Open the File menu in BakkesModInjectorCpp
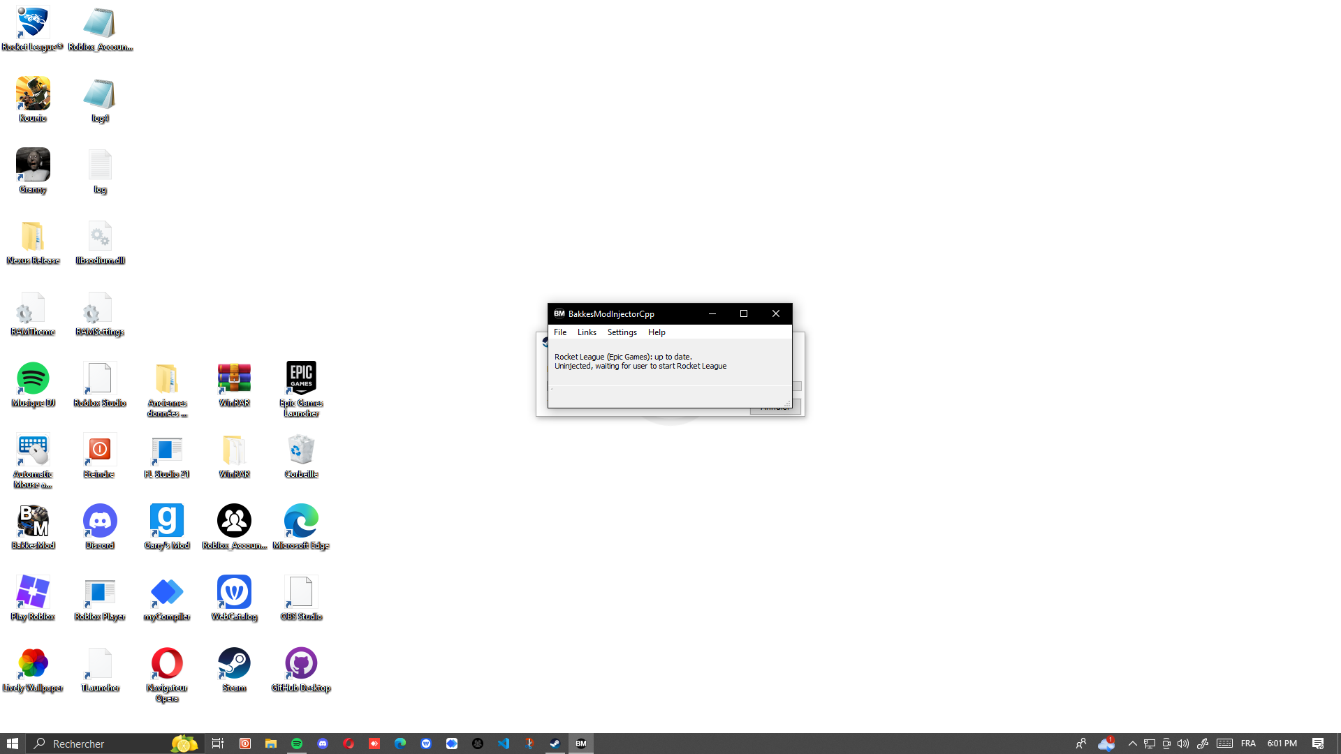 tap(560, 332)
